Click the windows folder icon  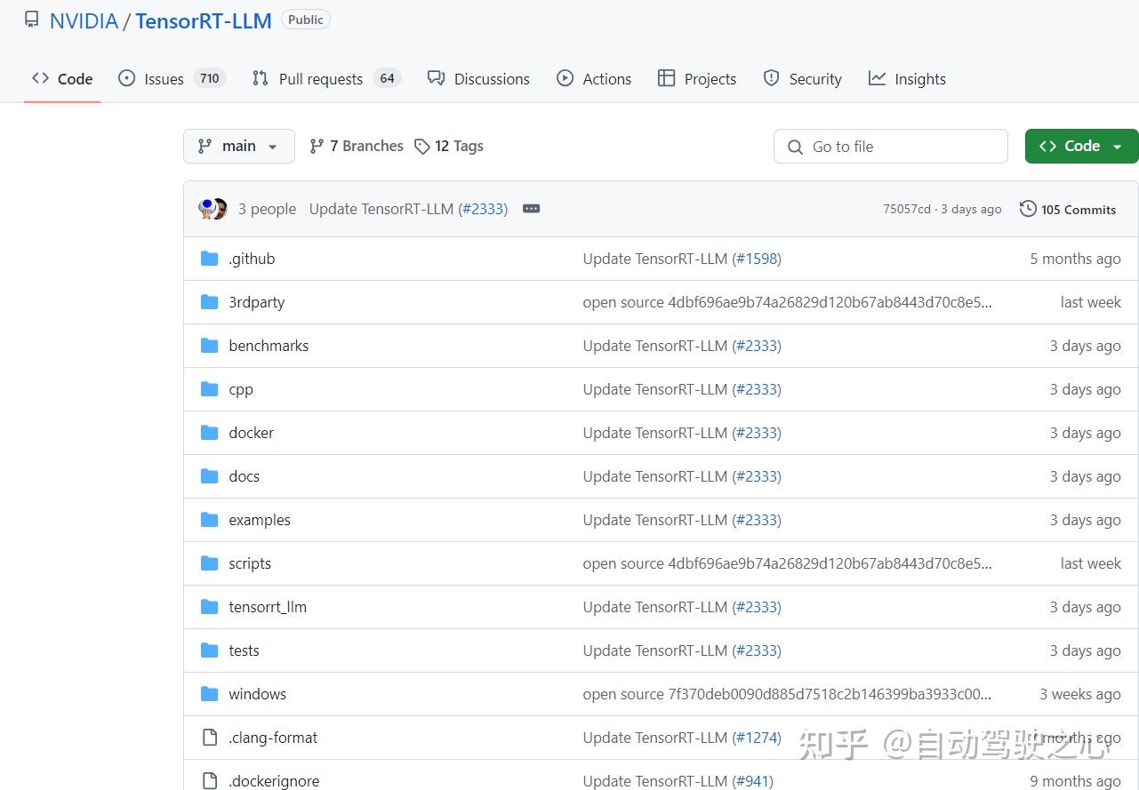[x=210, y=694]
